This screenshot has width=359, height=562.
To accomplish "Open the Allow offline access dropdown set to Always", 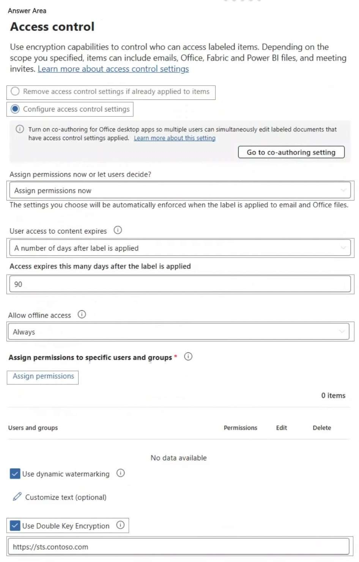I will pos(178,332).
